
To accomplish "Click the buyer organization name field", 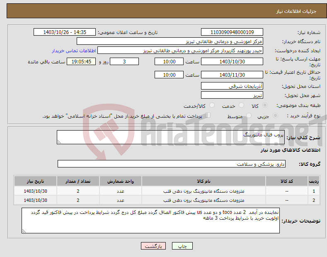I will point(170,41).
